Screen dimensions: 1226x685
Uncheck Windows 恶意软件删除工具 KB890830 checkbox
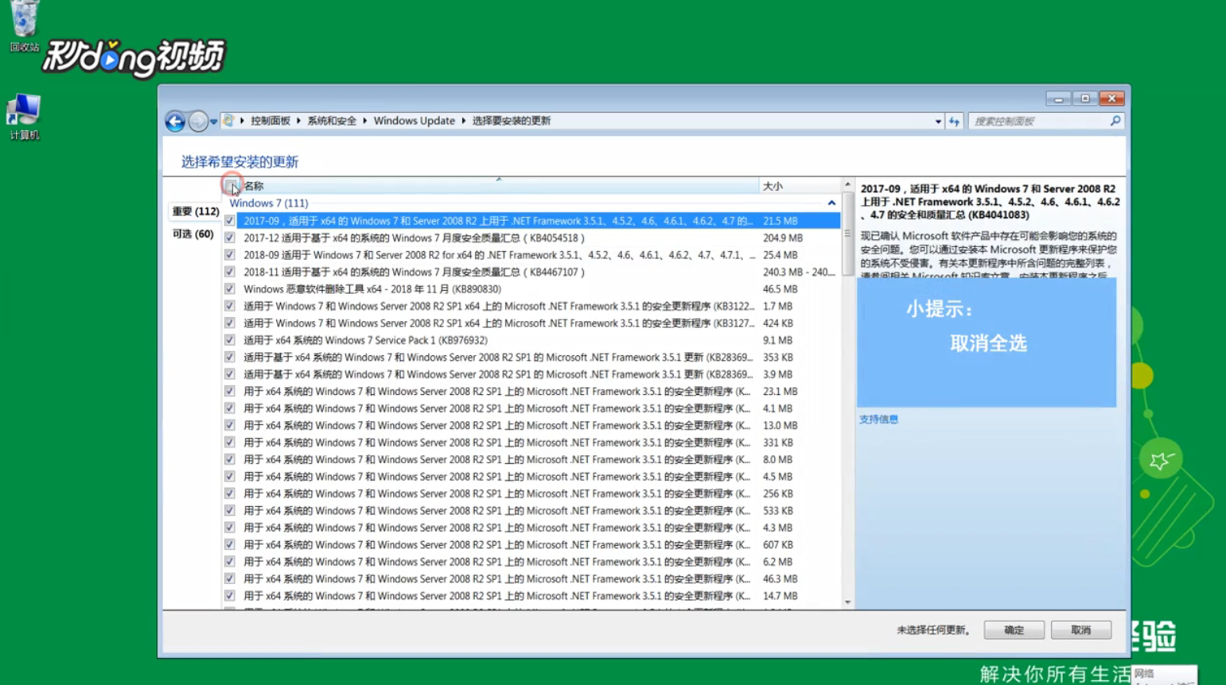(x=230, y=289)
